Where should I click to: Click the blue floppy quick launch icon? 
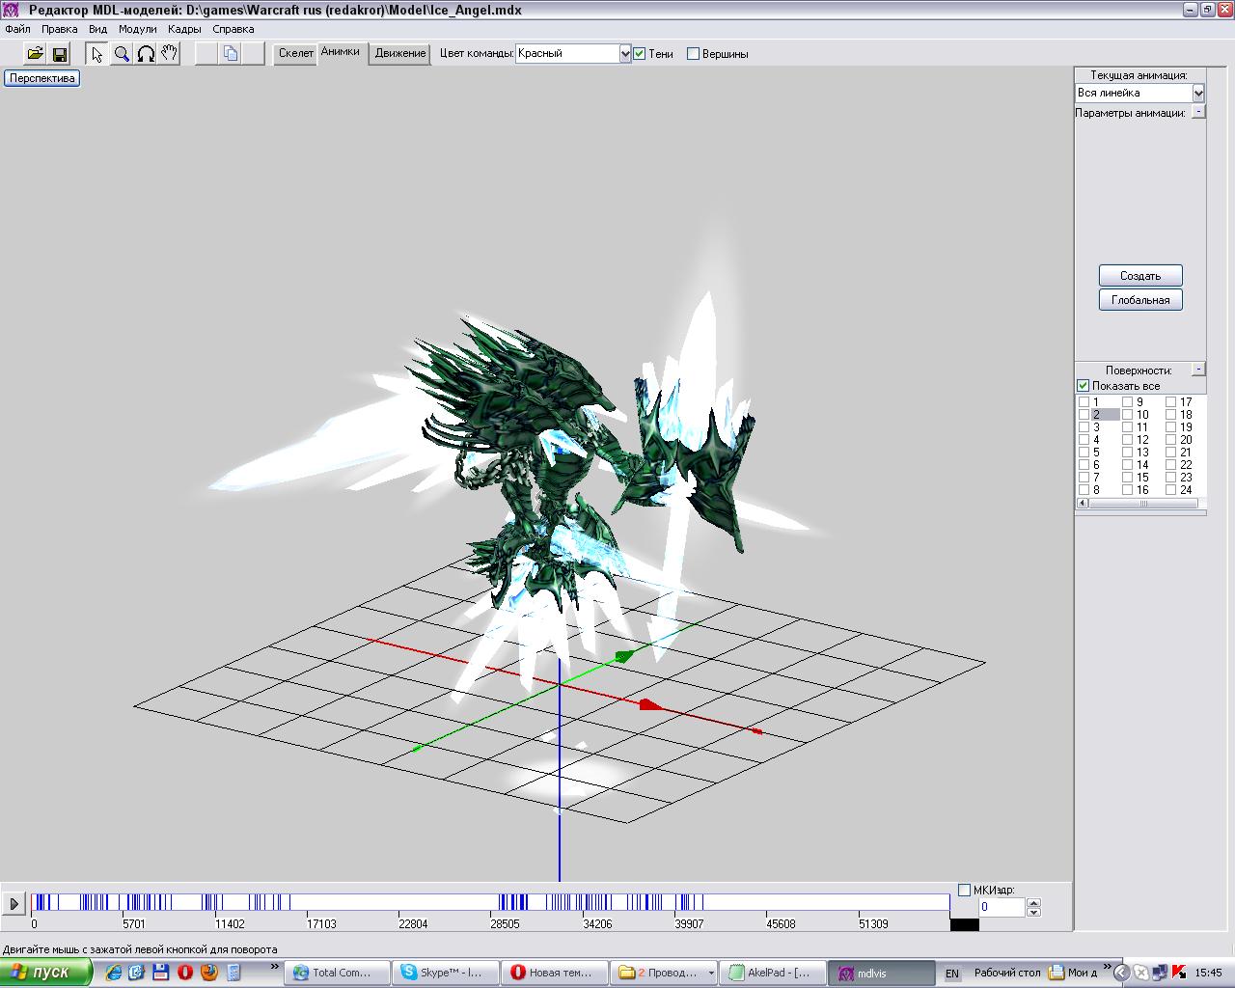coord(161,973)
